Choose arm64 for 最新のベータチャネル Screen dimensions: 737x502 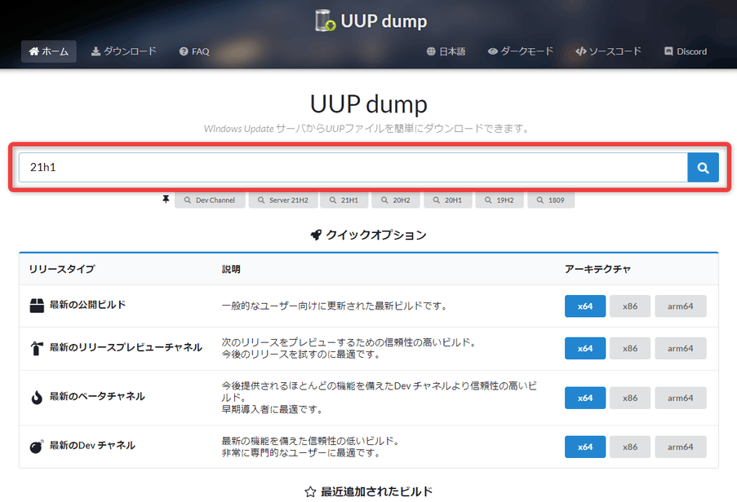click(681, 398)
